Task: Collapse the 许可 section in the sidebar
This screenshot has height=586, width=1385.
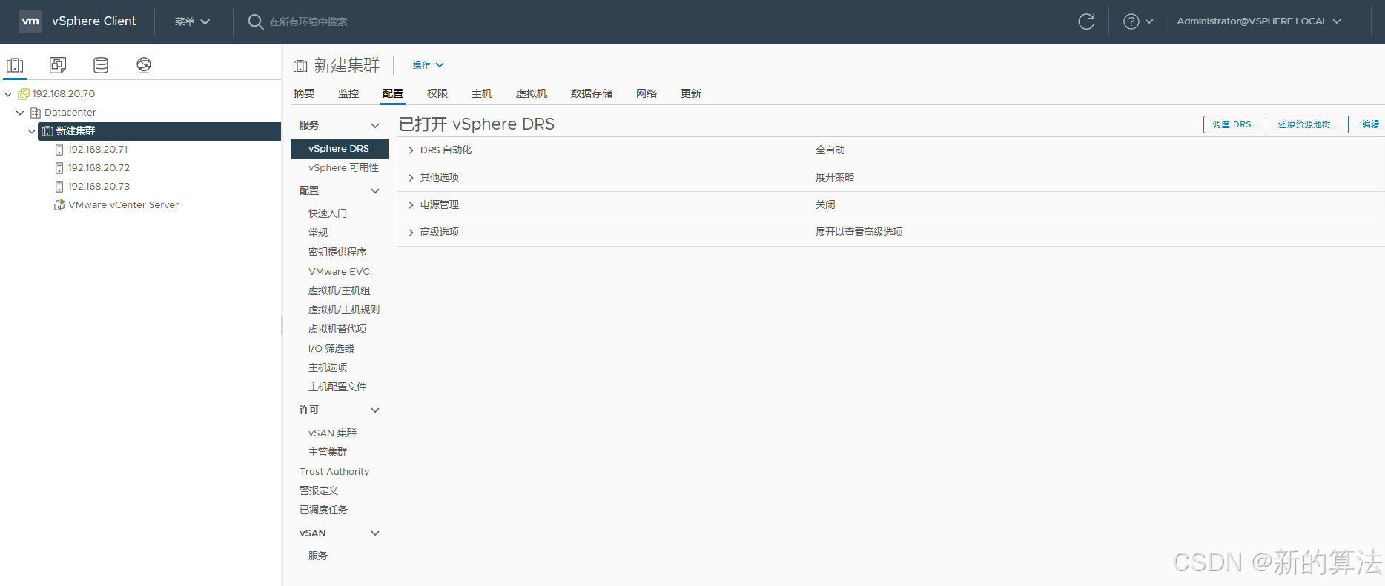Action: 375,410
